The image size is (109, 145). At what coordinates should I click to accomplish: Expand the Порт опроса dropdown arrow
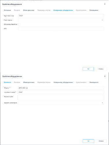102,20
